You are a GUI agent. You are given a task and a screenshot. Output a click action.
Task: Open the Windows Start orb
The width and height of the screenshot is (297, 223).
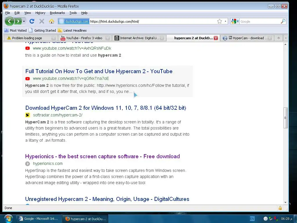[x=8, y=218]
